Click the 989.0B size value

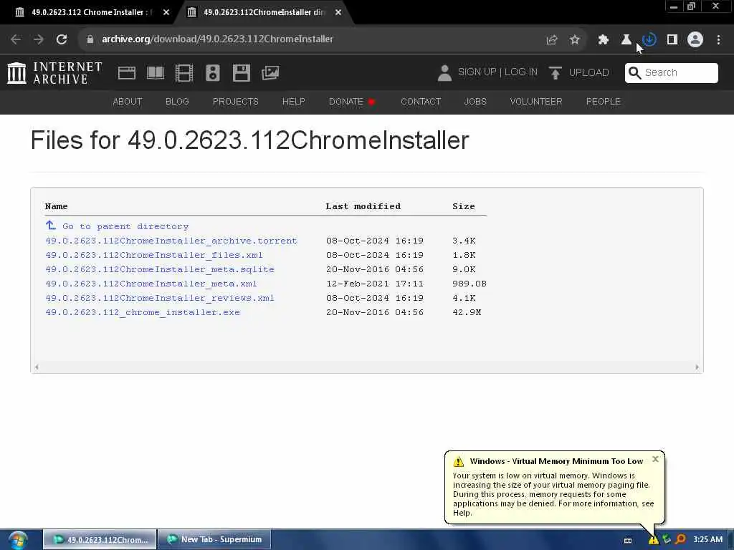click(470, 284)
